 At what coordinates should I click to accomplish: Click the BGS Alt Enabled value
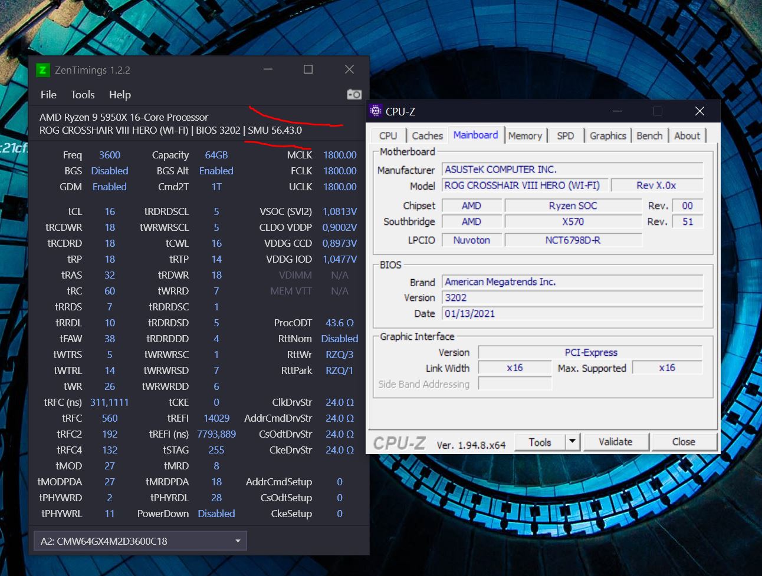216,171
